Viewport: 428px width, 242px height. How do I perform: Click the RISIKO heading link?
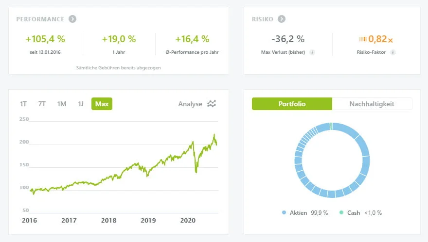[x=262, y=19]
